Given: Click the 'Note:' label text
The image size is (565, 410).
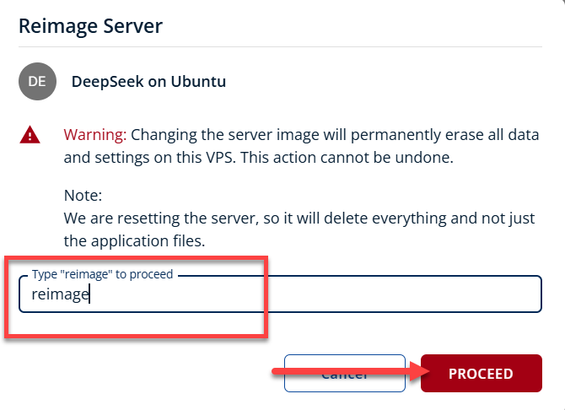Looking at the screenshot, I should pos(83,196).
